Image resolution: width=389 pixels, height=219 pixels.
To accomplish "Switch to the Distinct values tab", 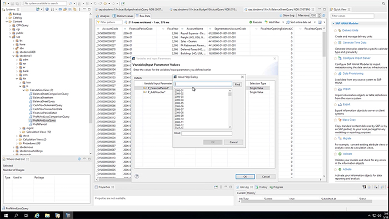I will click(x=123, y=16).
